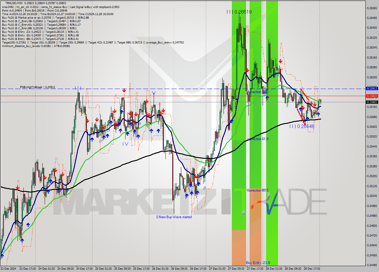Click the 0.26165 price axis value
379x272 pixels.
[x=372, y=57]
